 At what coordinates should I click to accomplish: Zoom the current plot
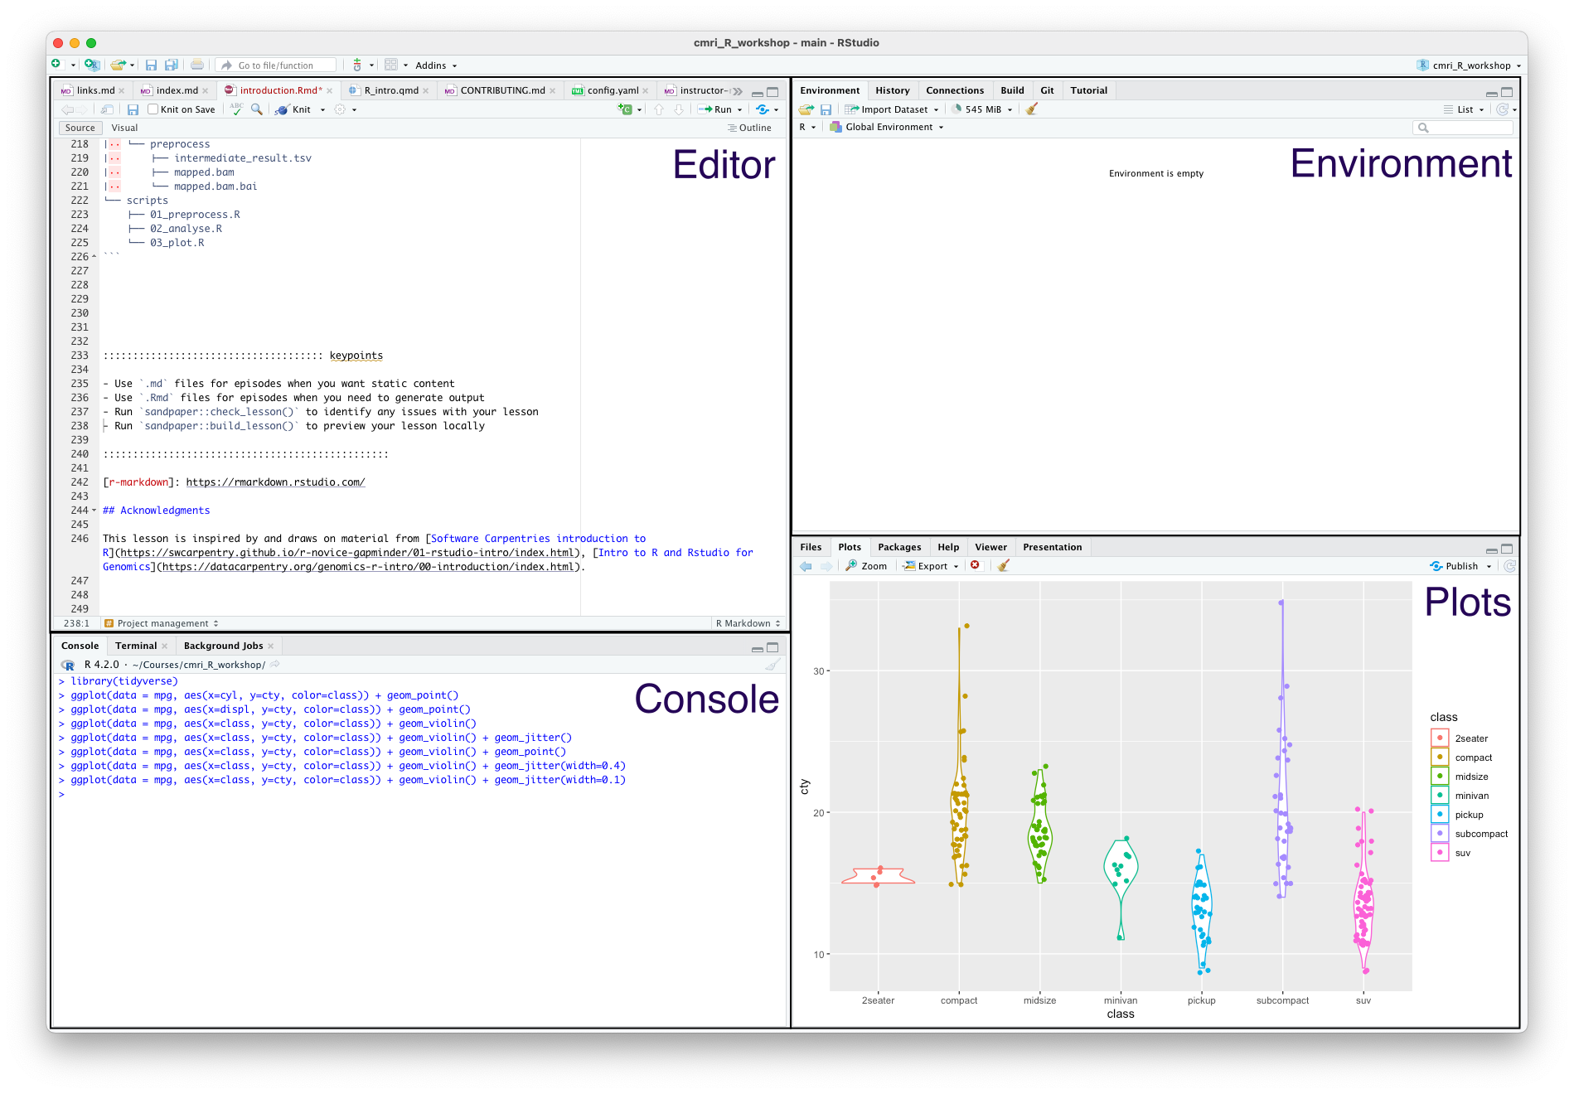tap(865, 565)
